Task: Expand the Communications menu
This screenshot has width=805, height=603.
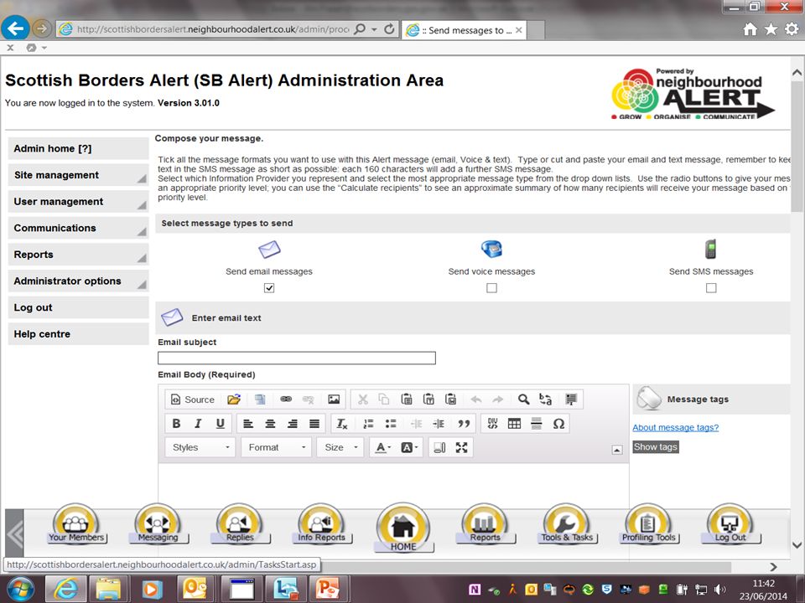Action: click(x=79, y=228)
